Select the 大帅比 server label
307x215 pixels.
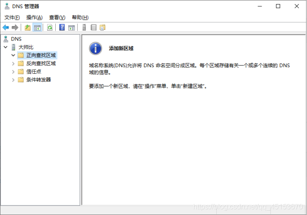coord(26,47)
